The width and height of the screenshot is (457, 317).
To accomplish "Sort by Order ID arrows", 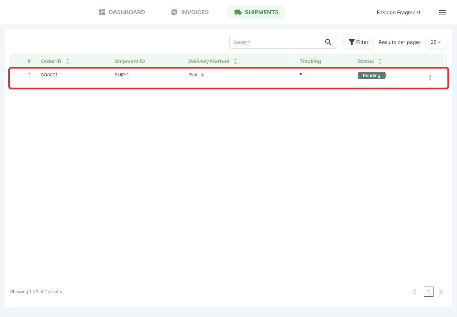I will pyautogui.click(x=68, y=61).
